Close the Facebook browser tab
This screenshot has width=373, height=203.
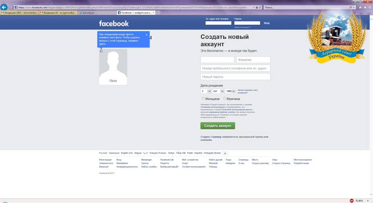154,12
